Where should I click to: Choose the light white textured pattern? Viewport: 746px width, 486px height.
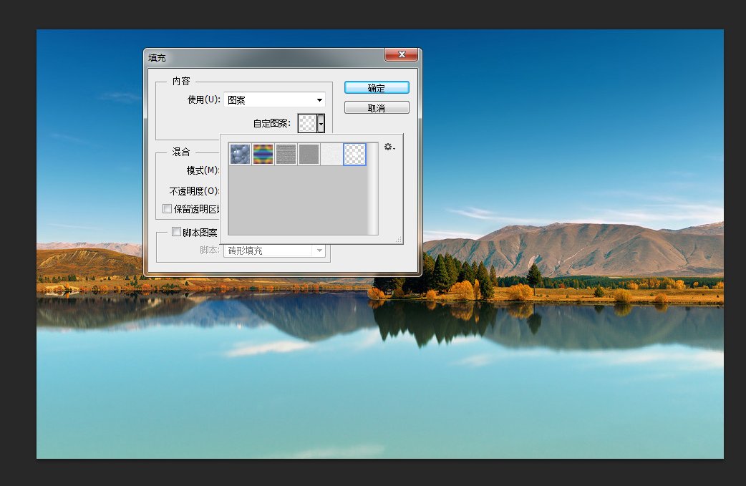click(331, 154)
